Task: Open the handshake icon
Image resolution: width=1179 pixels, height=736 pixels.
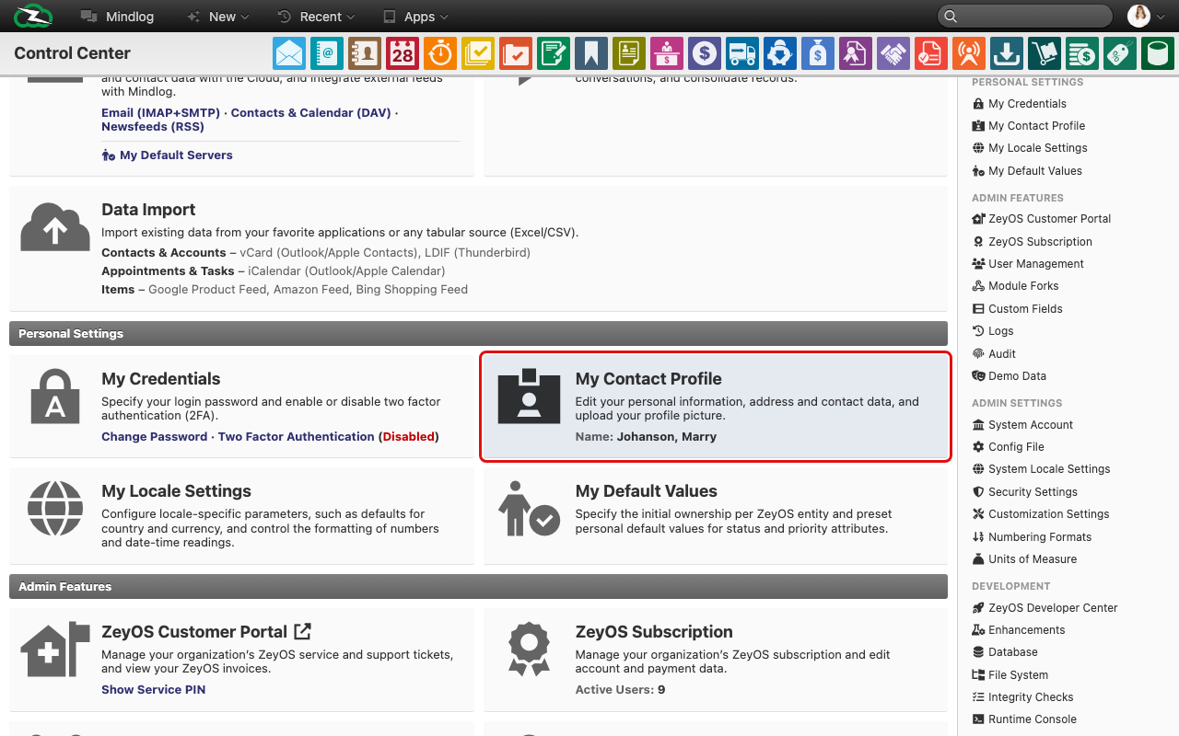Action: pos(893,53)
